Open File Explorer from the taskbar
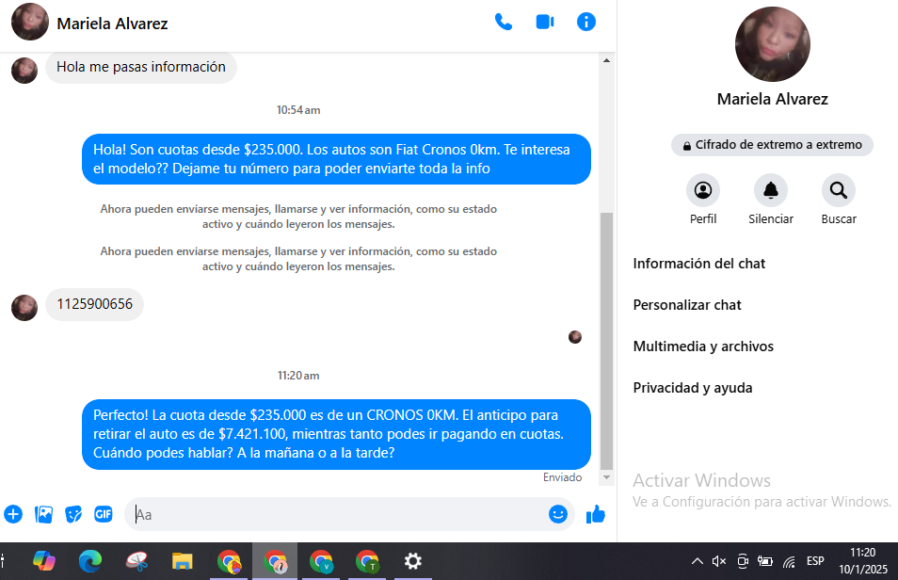 click(x=182, y=561)
